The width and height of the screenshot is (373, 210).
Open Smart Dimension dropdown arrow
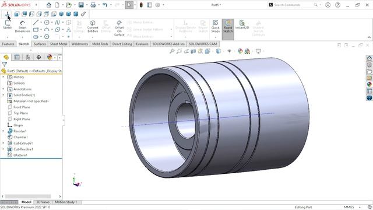(x=22, y=37)
